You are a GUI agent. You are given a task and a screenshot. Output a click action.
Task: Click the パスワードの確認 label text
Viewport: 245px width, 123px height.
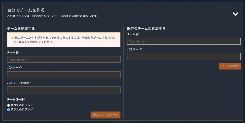[x=19, y=83]
